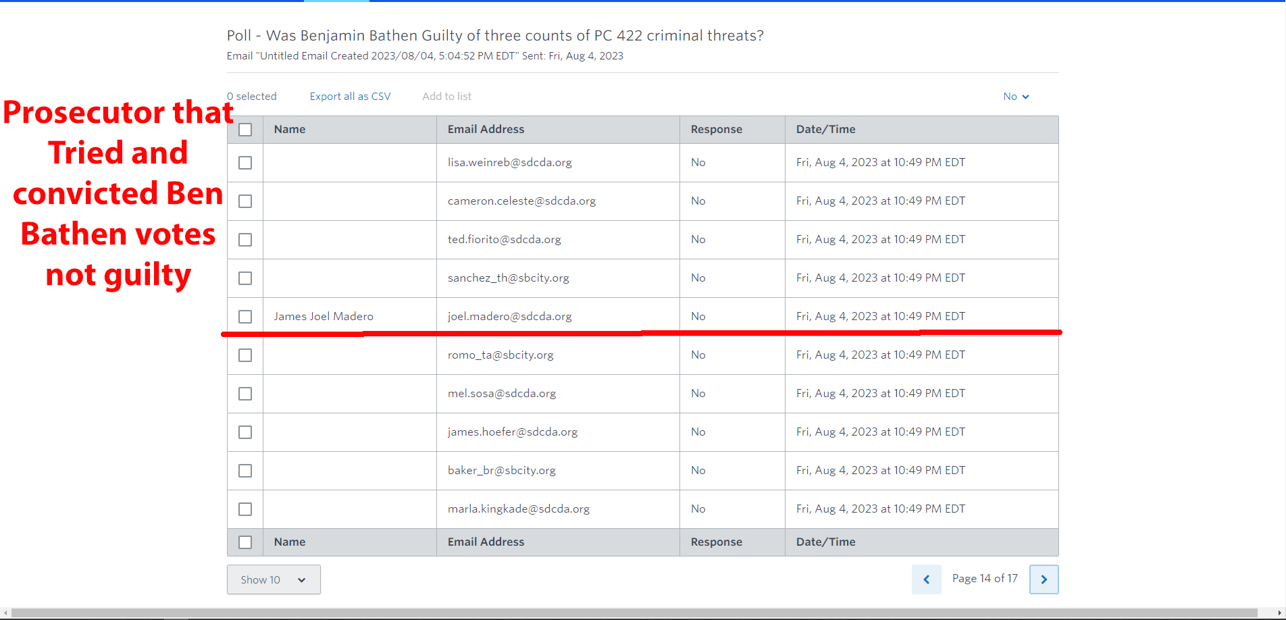Select all rows with the top header checkbox
The height and width of the screenshot is (620, 1286).
[x=245, y=130]
